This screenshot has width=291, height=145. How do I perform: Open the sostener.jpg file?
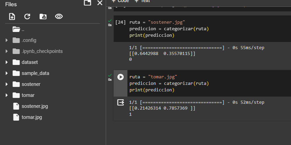pyautogui.click(x=34, y=106)
